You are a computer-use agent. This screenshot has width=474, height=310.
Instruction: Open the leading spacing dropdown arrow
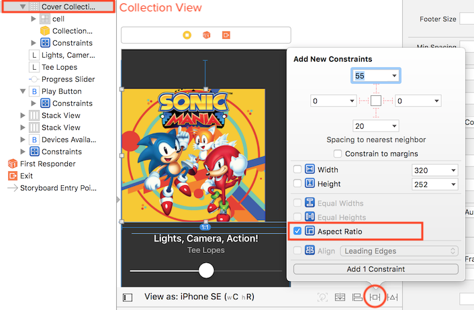click(x=352, y=101)
